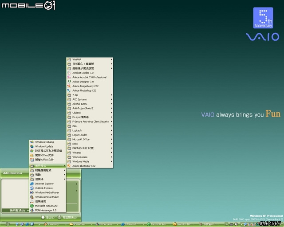
Task: Launch Adobe Acrobat 7.0 Professional
Action: (x=90, y=77)
